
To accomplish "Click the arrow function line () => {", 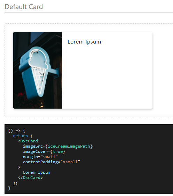I will (x=17, y=131).
